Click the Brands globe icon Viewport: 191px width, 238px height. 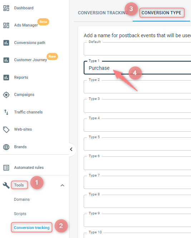pos(6,147)
